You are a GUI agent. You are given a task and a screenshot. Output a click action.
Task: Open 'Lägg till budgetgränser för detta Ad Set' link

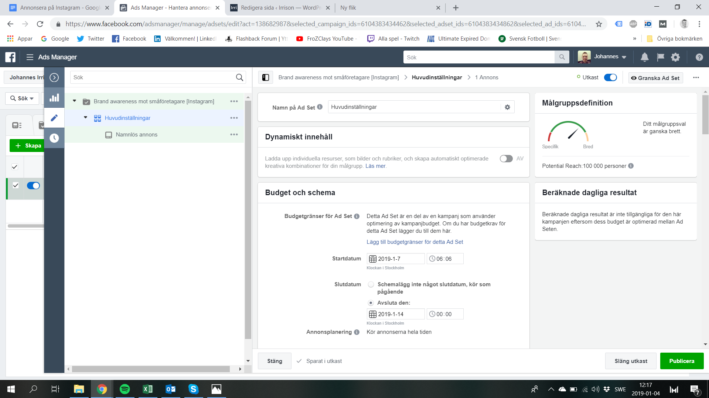click(415, 242)
